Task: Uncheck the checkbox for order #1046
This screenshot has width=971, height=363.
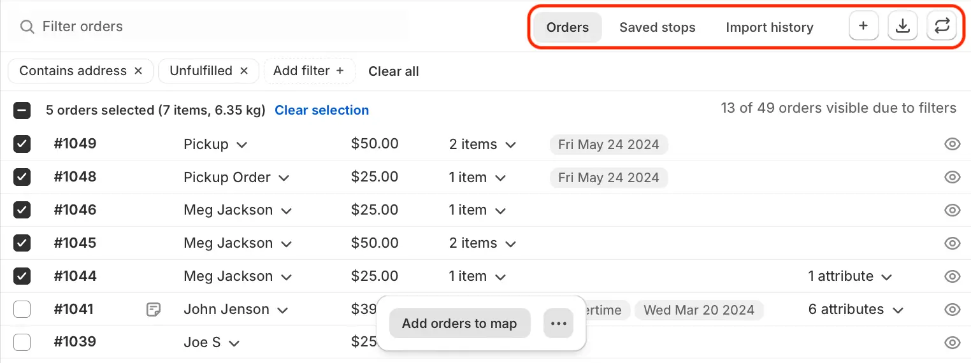Action: point(22,210)
